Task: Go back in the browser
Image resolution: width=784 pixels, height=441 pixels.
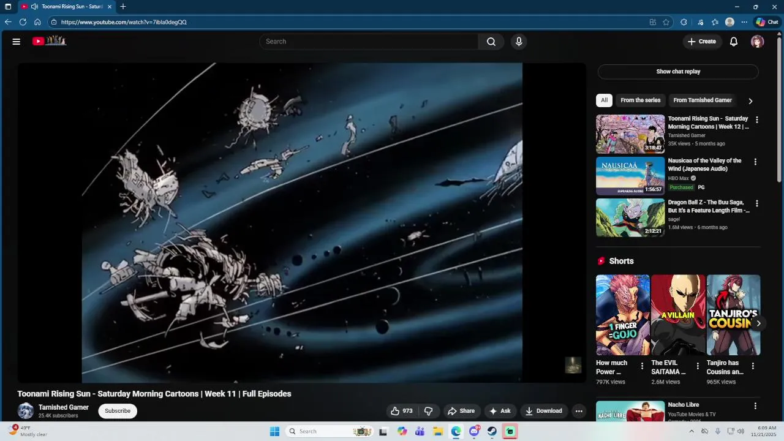Action: click(x=8, y=22)
